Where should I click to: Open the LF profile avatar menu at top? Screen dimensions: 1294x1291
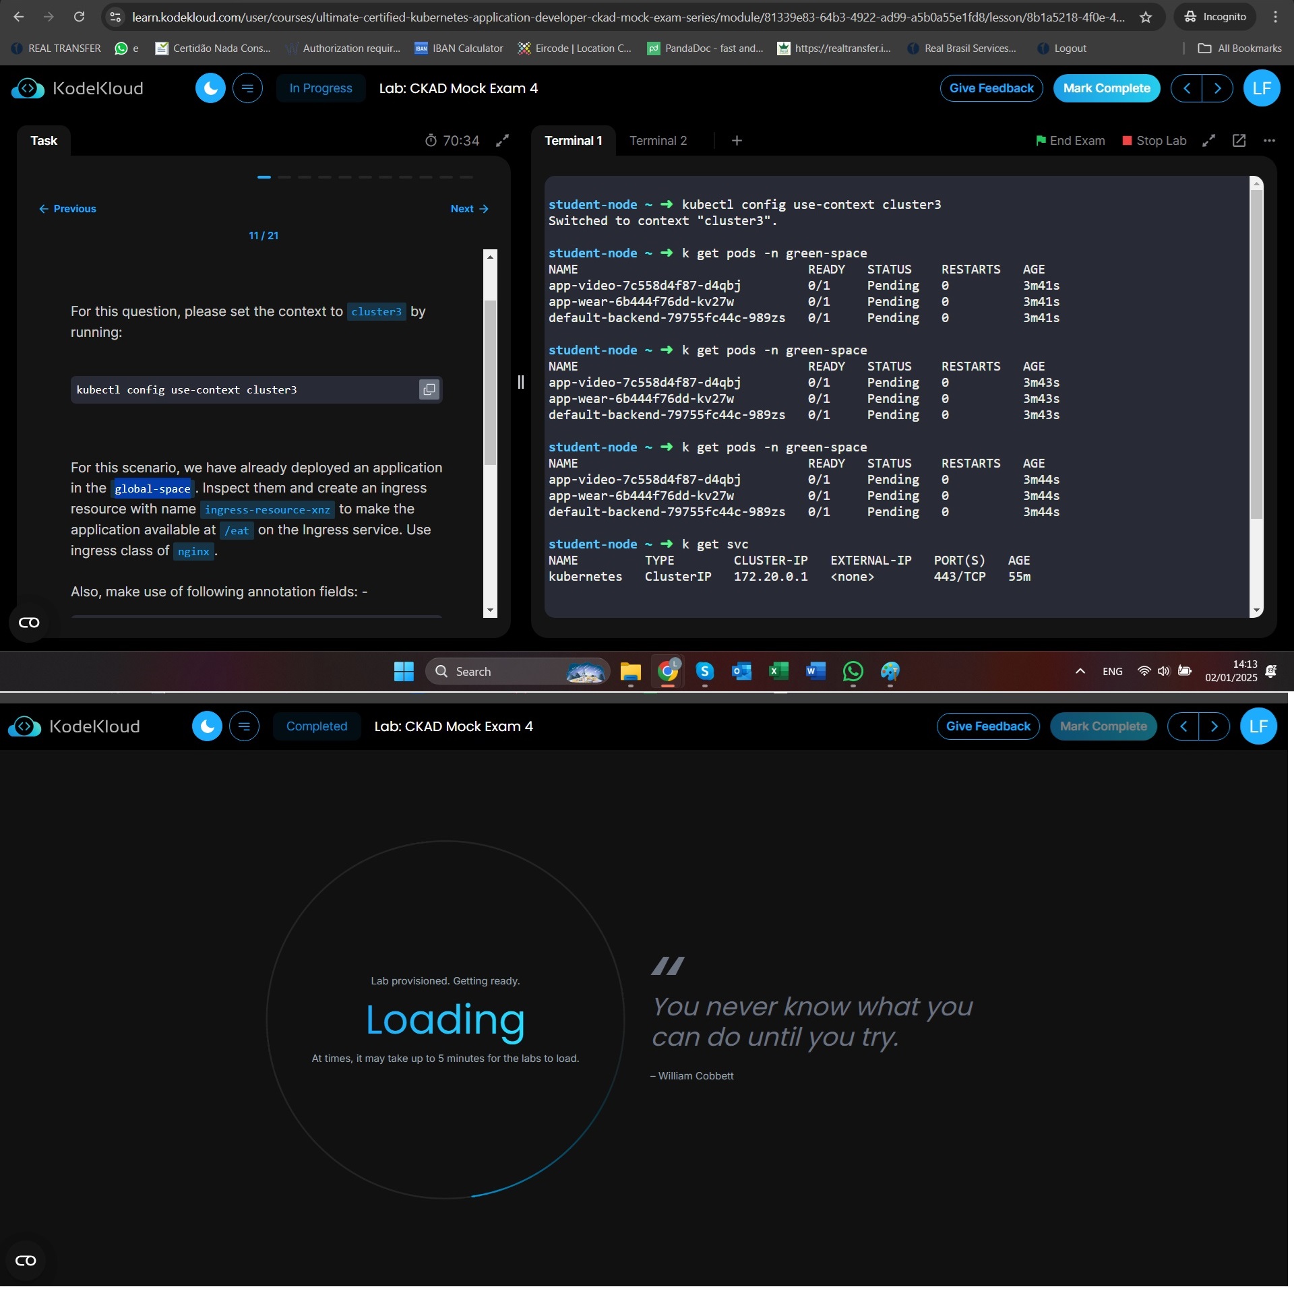(x=1261, y=88)
